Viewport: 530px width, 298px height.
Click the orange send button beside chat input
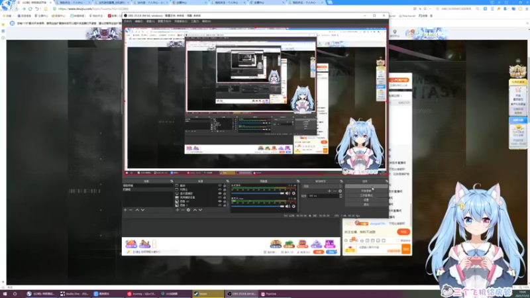[x=406, y=250]
